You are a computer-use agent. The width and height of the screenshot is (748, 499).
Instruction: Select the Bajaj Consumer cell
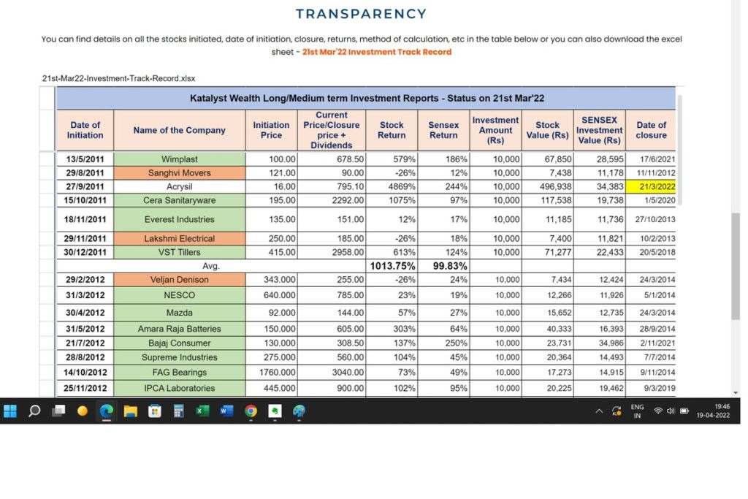point(180,343)
